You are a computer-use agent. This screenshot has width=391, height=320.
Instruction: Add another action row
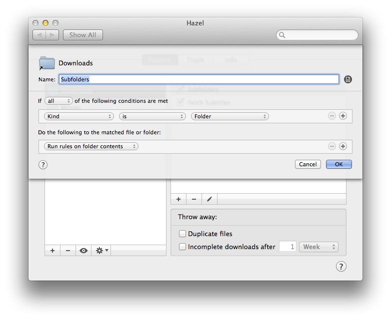[x=343, y=146]
